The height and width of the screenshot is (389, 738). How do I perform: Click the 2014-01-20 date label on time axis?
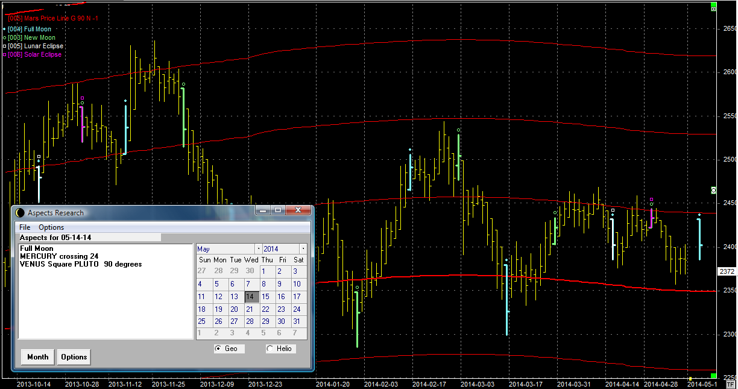(333, 384)
